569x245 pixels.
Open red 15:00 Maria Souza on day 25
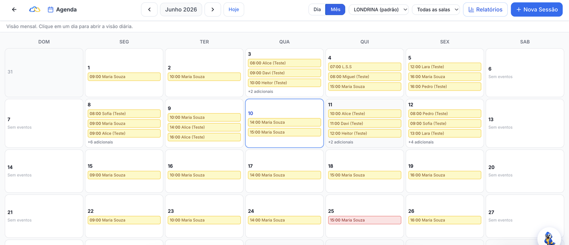pyautogui.click(x=365, y=220)
